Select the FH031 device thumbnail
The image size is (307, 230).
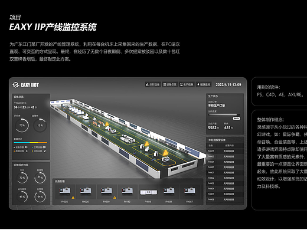[x=169, y=190]
